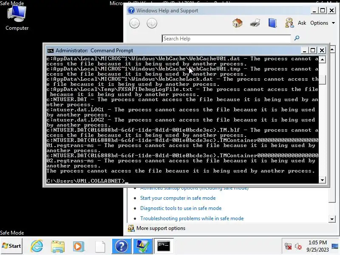Open the Options dropdown in Help
The height and width of the screenshot is (255, 340).
[323, 23]
